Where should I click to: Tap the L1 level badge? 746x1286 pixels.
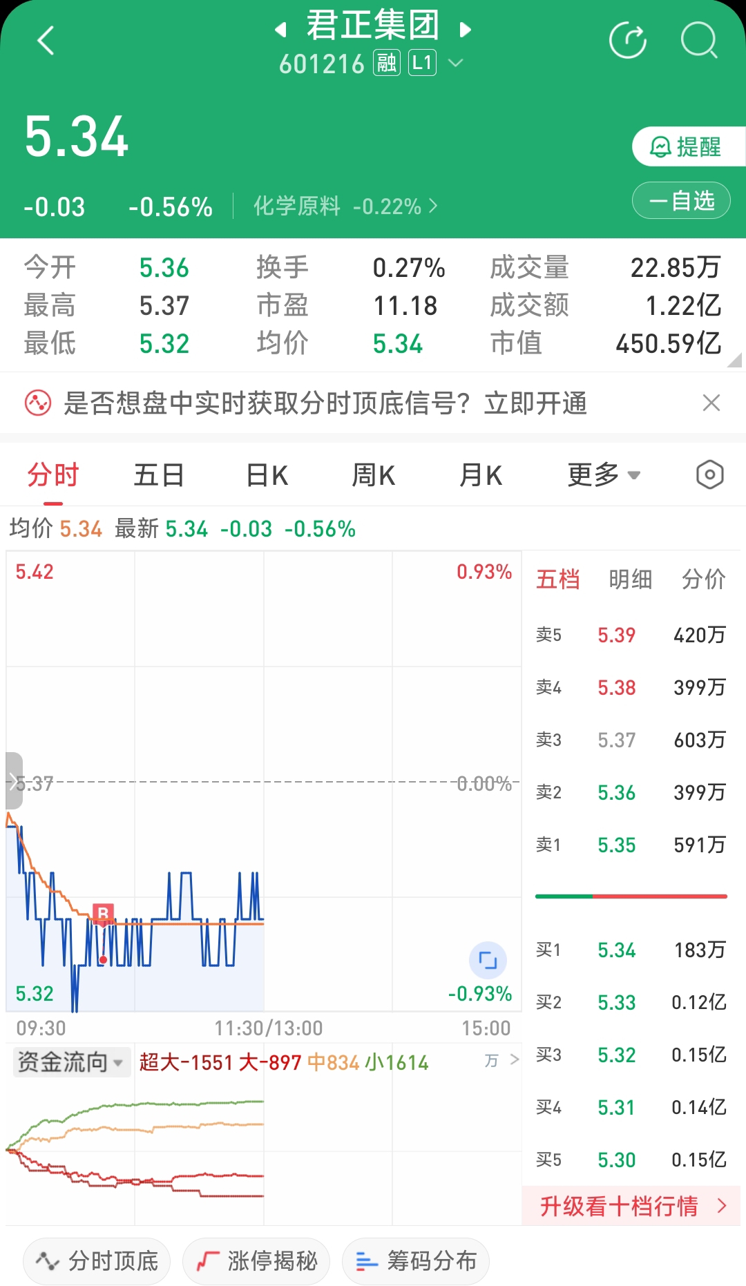(x=422, y=64)
